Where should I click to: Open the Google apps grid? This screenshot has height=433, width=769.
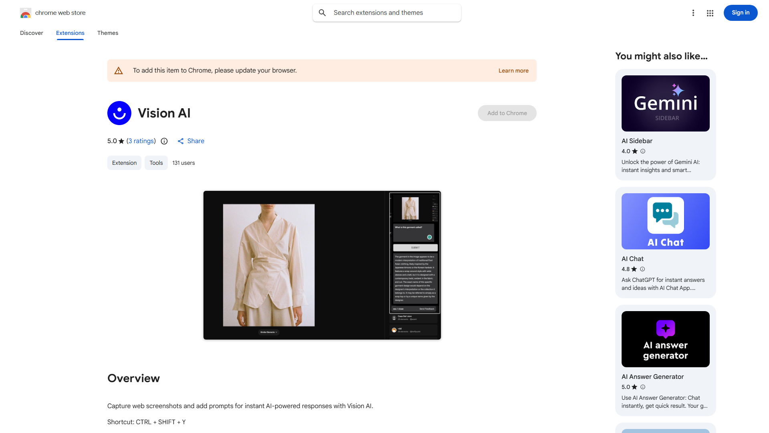click(710, 13)
